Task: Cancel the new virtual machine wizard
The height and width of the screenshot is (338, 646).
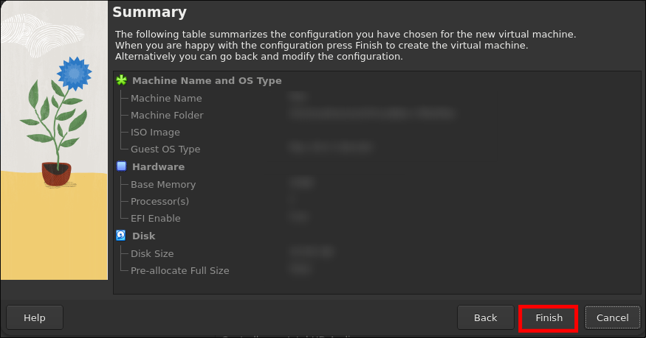Action: coord(612,318)
